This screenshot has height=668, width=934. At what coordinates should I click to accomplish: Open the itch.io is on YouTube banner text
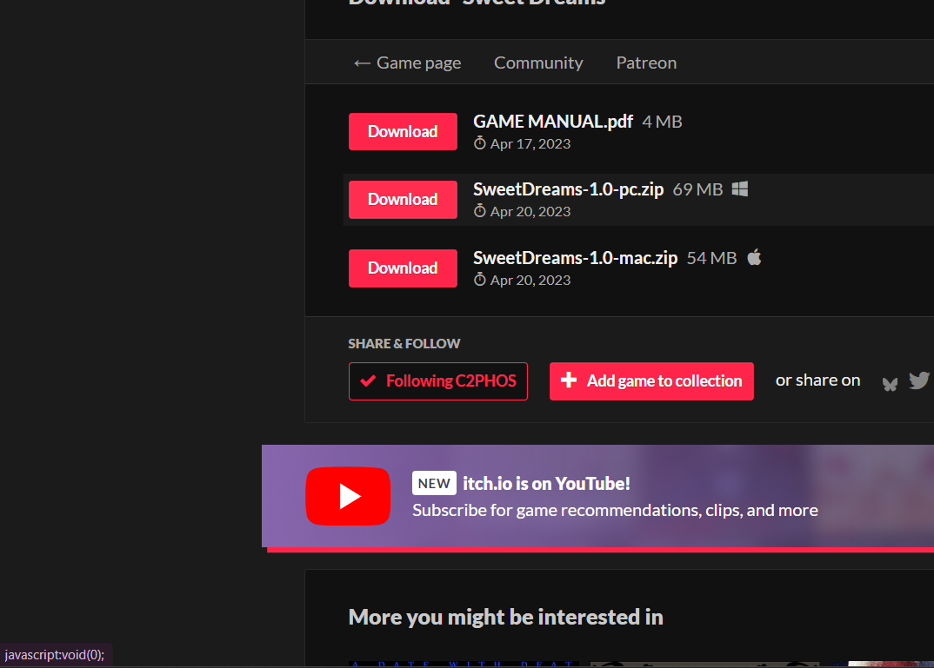(x=546, y=484)
